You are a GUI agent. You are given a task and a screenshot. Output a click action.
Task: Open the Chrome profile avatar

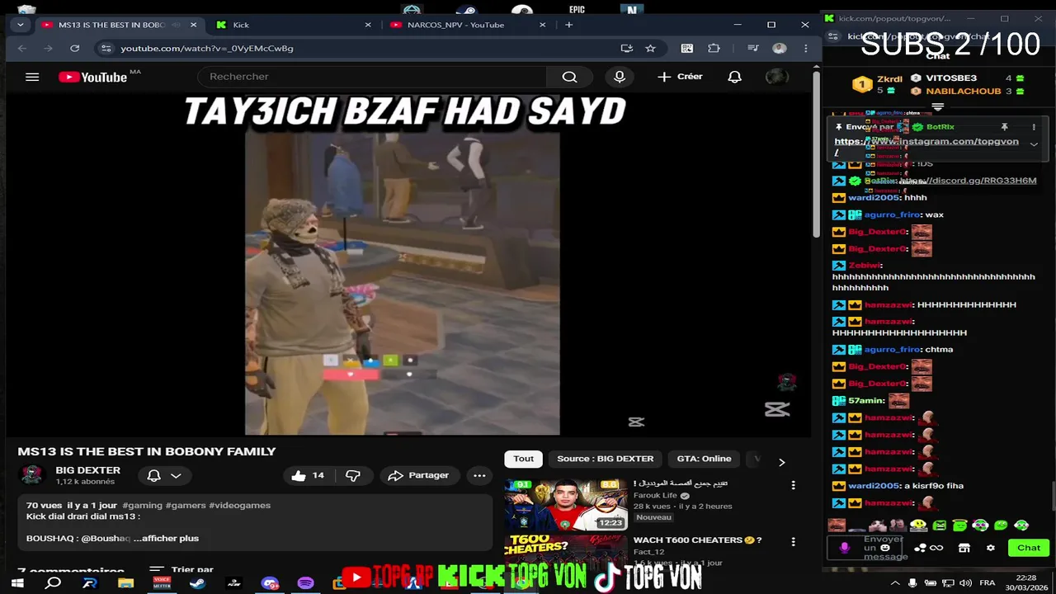click(779, 49)
